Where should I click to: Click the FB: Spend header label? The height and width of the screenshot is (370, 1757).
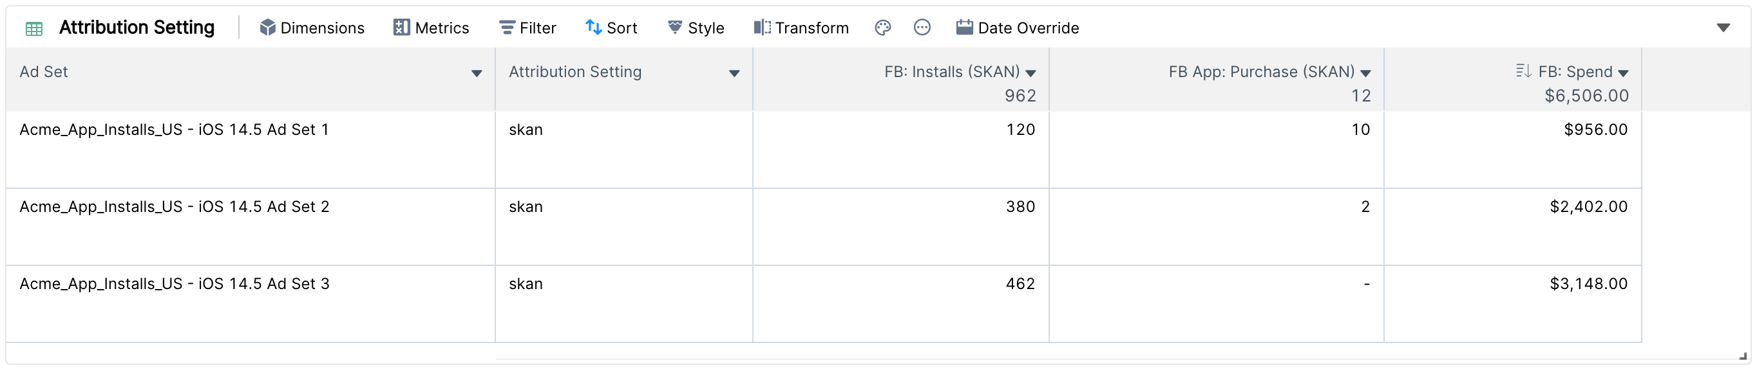coord(1575,72)
